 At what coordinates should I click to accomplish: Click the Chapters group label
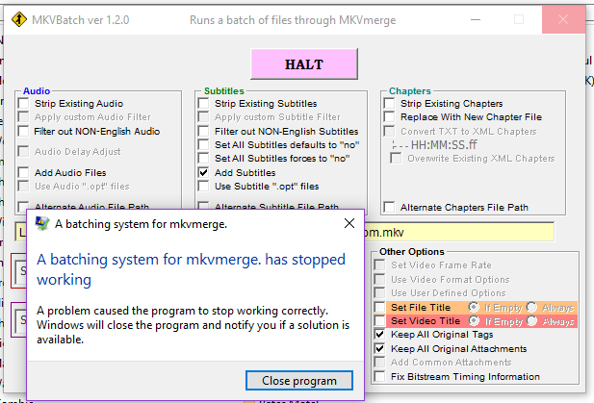[x=410, y=90]
